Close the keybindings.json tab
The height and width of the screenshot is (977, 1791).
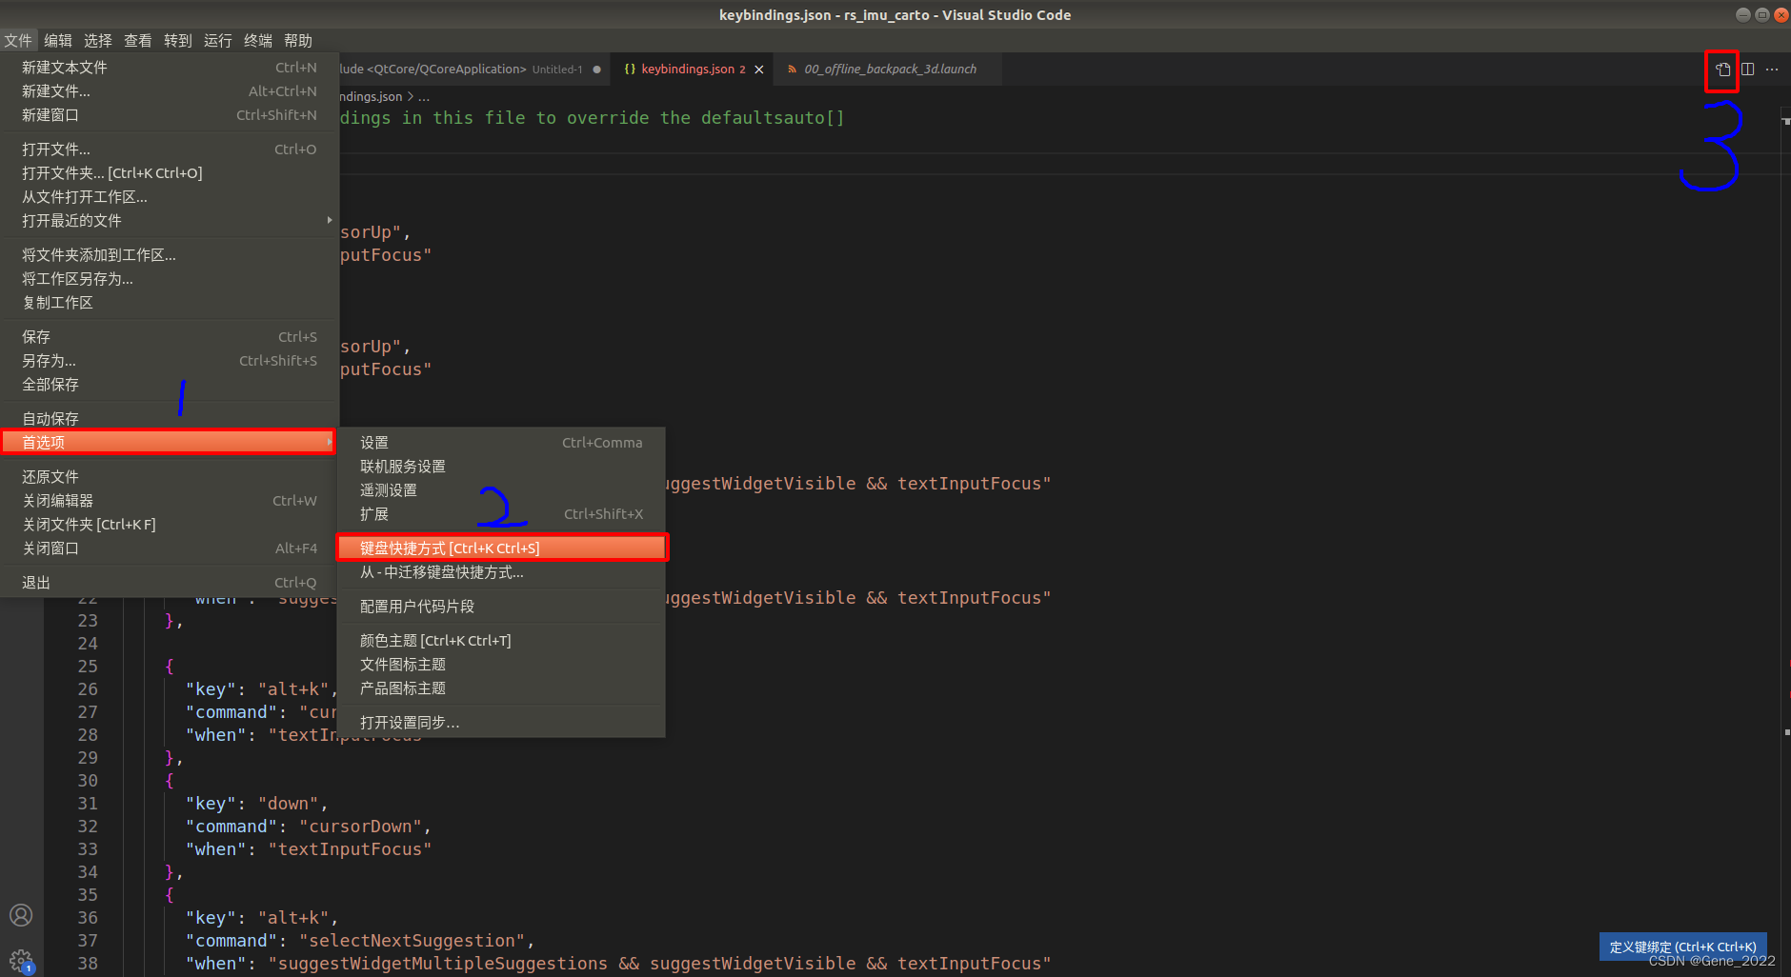point(759,70)
